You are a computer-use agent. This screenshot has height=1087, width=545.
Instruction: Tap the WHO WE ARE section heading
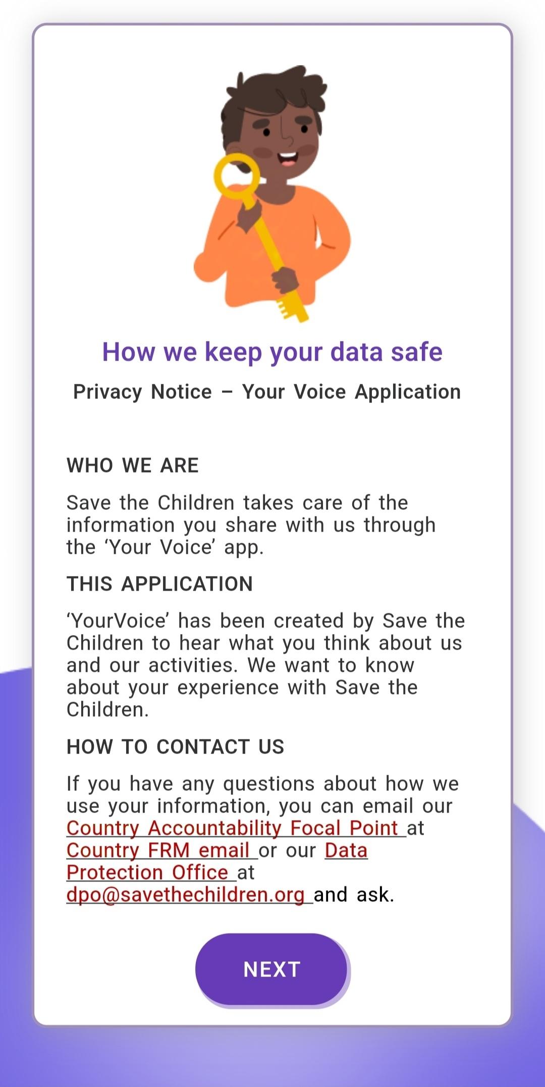[x=133, y=465]
